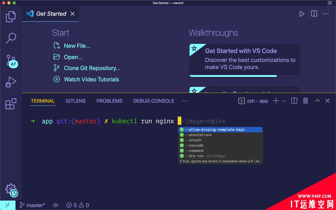
Task: Click master* branch in status bar
Action: [32, 205]
